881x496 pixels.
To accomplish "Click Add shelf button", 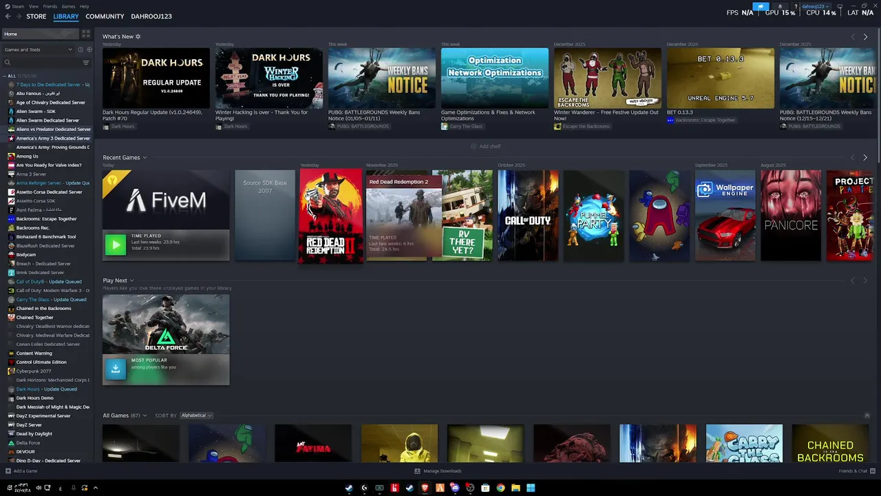I will 485,146.
